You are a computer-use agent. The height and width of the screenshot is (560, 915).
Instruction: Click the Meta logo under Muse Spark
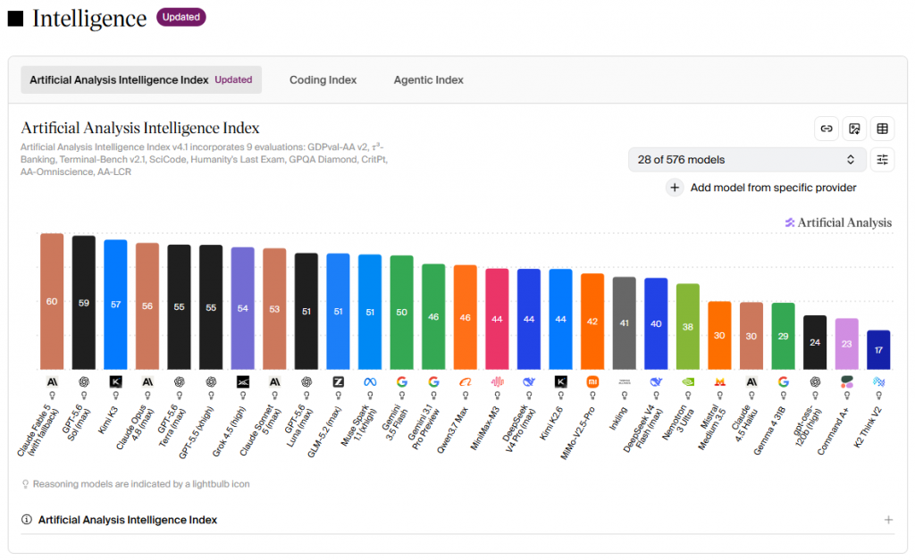click(370, 382)
